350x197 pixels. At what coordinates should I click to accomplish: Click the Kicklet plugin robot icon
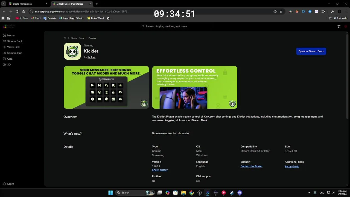coord(72,51)
